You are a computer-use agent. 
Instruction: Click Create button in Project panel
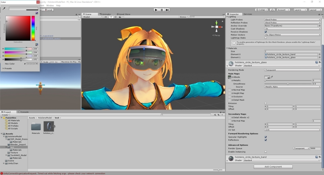(x=5, y=115)
